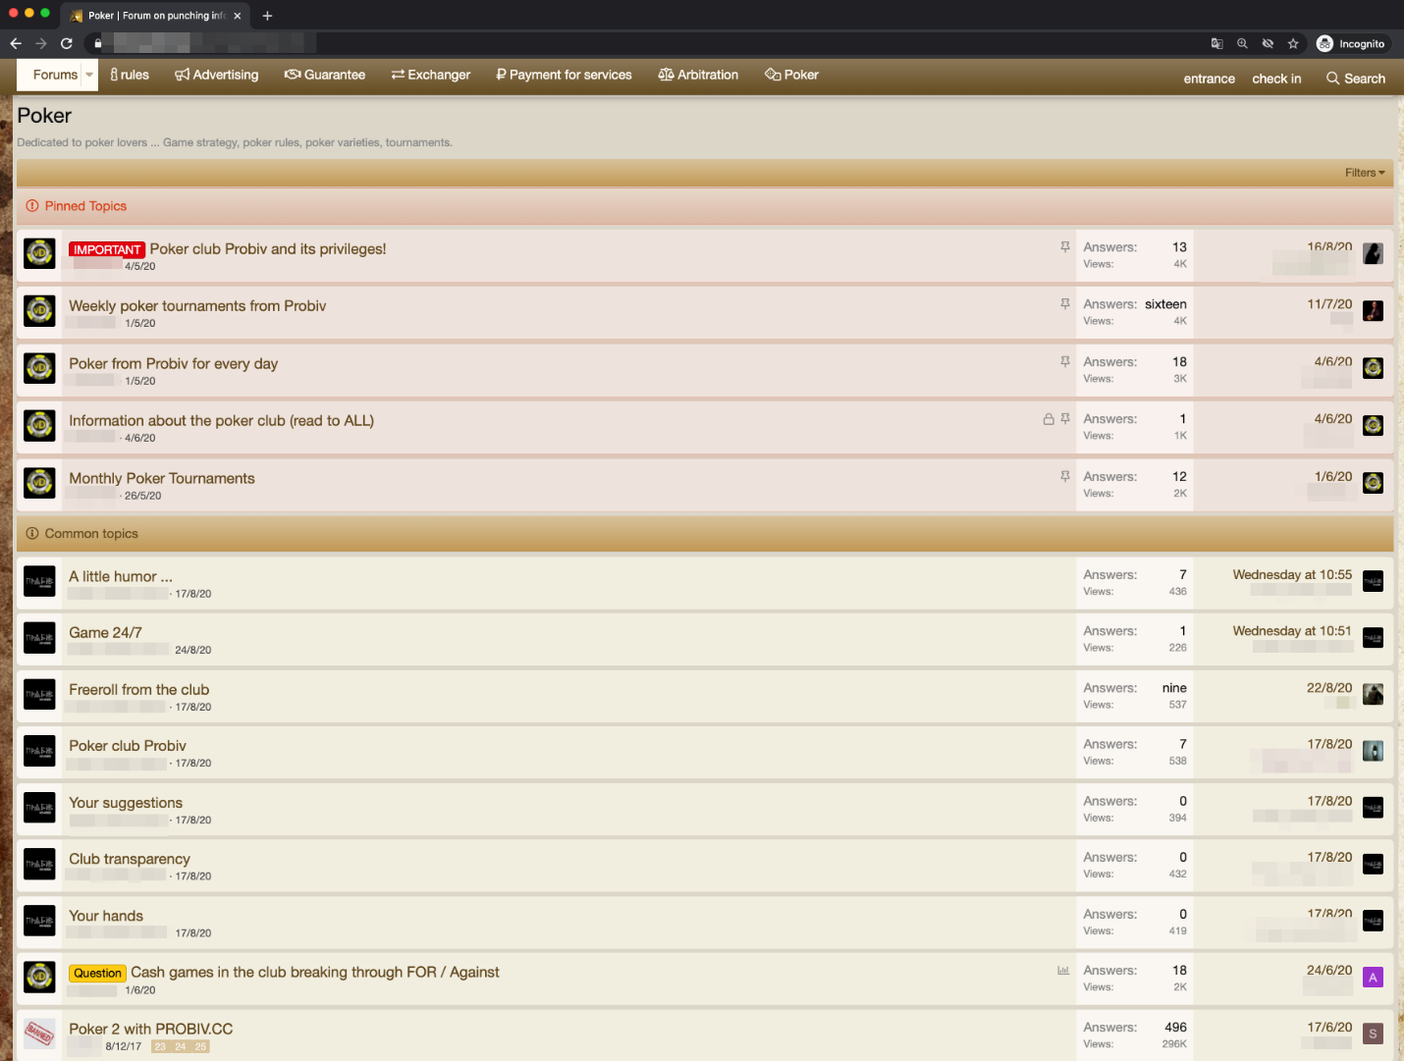Screen dimensions: 1404x1061
Task: Jump to page 25 of Poker 2 thread
Action: pyautogui.click(x=200, y=1046)
